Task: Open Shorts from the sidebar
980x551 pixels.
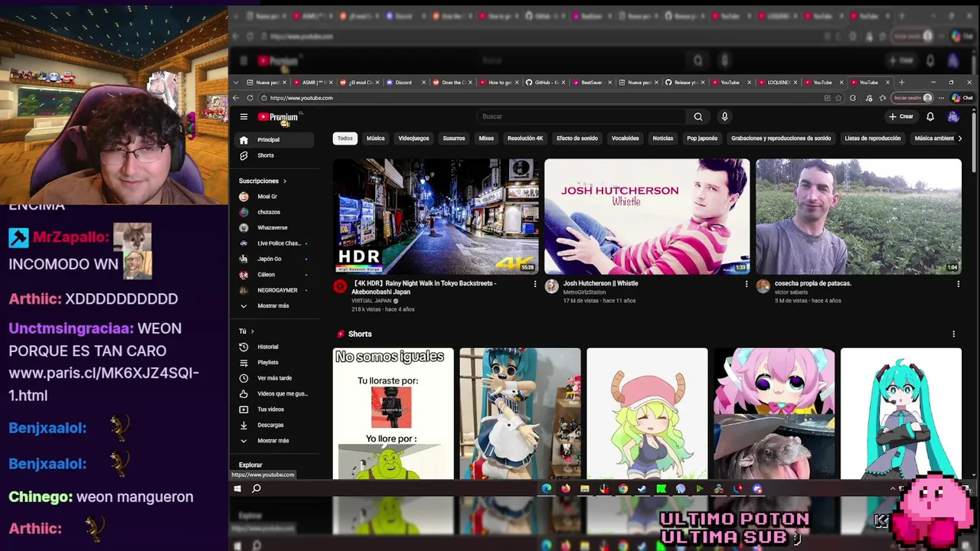Action: click(275, 155)
